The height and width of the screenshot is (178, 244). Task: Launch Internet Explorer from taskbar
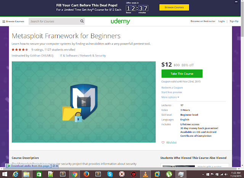click(x=15, y=174)
